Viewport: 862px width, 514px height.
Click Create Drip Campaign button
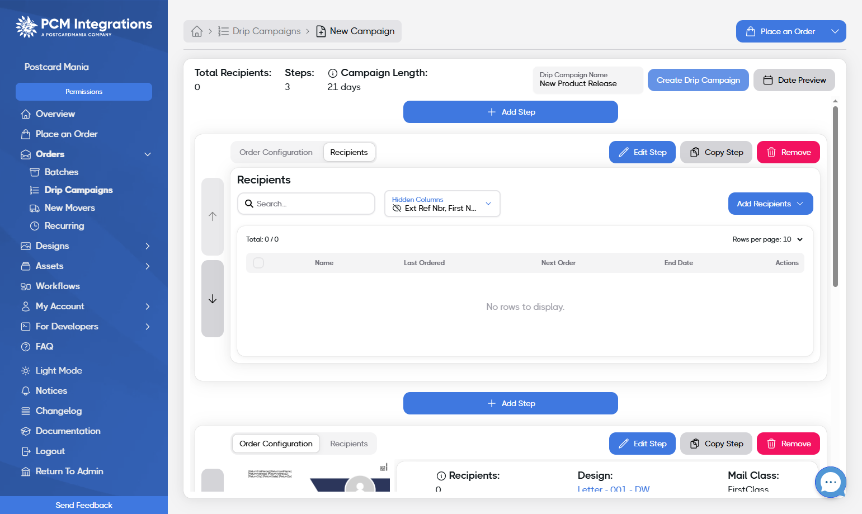pos(698,80)
